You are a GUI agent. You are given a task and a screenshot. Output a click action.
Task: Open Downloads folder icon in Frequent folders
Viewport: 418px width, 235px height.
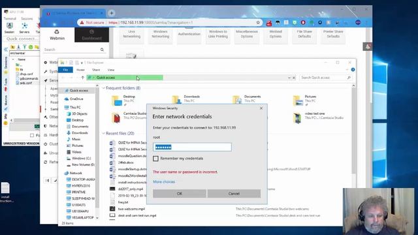tap(176, 100)
